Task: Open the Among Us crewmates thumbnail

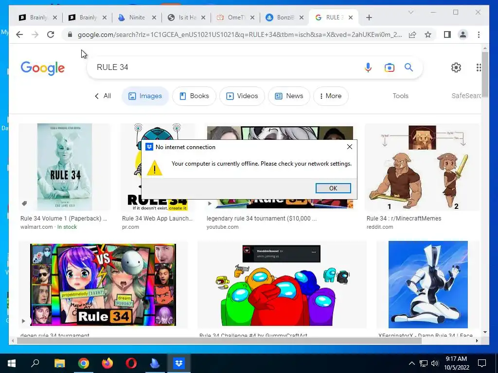Action: click(x=282, y=285)
